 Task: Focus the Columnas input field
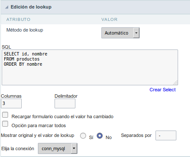(12, 103)
